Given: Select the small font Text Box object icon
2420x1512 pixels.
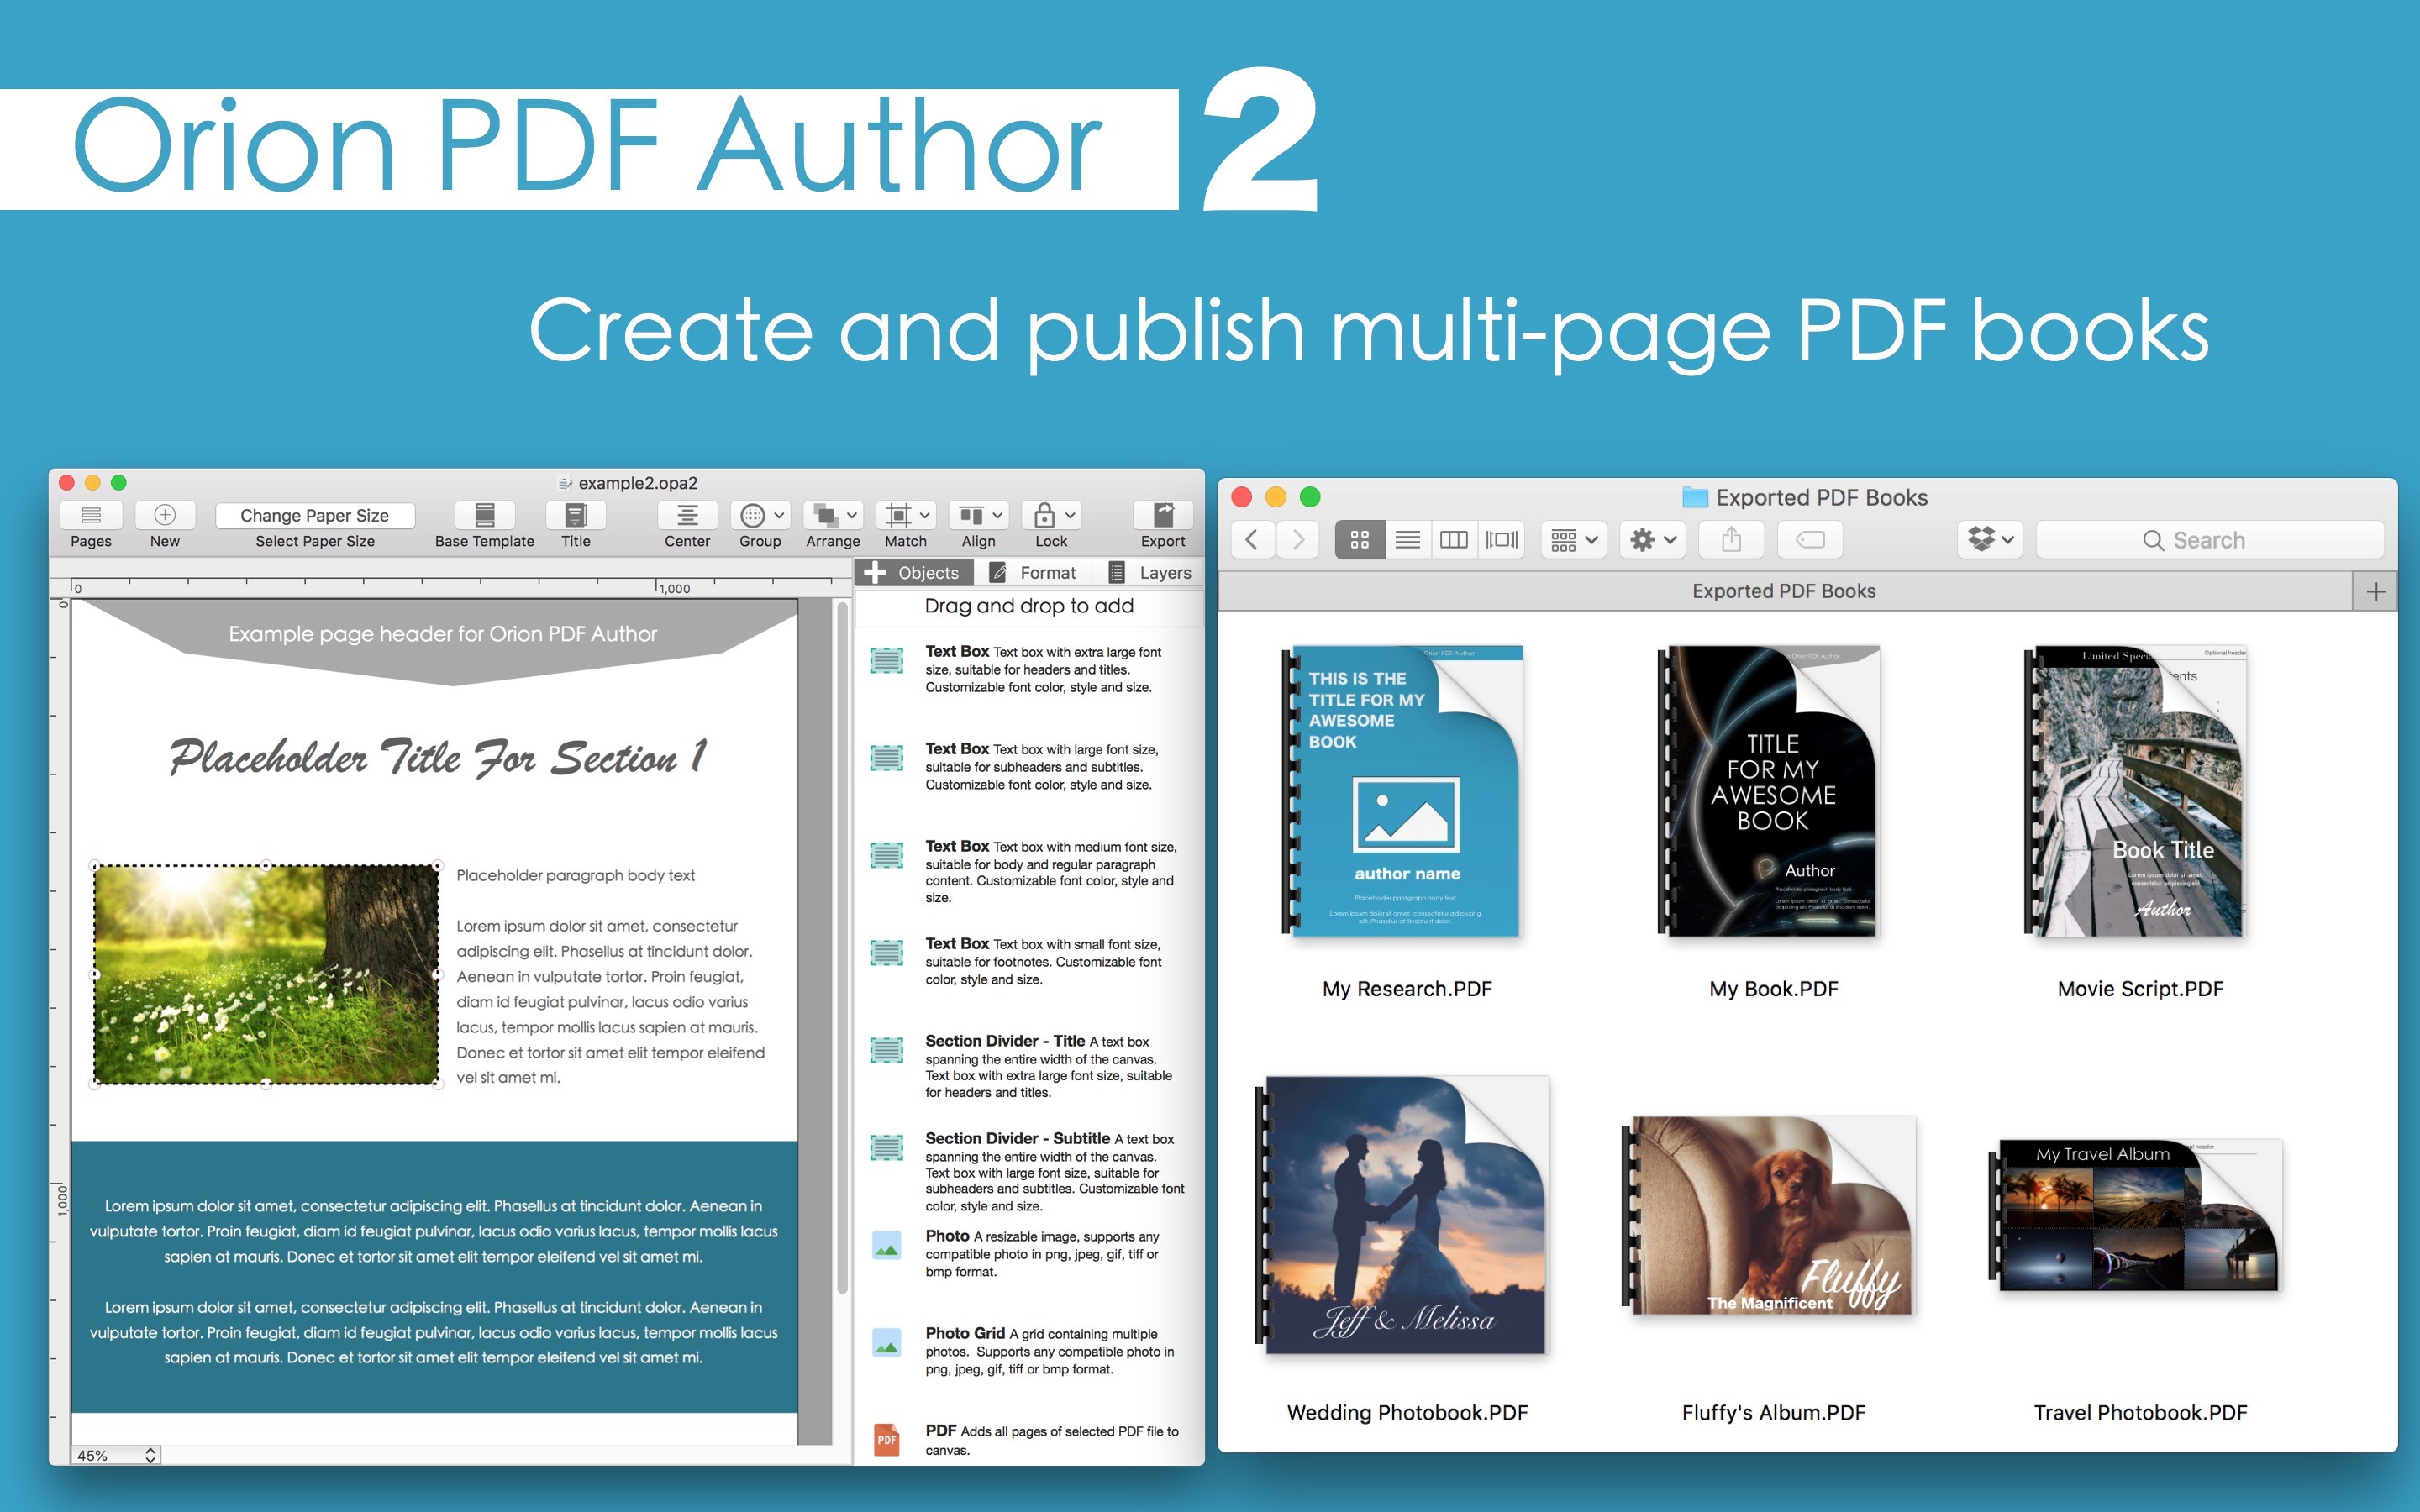Looking at the screenshot, I should [887, 953].
